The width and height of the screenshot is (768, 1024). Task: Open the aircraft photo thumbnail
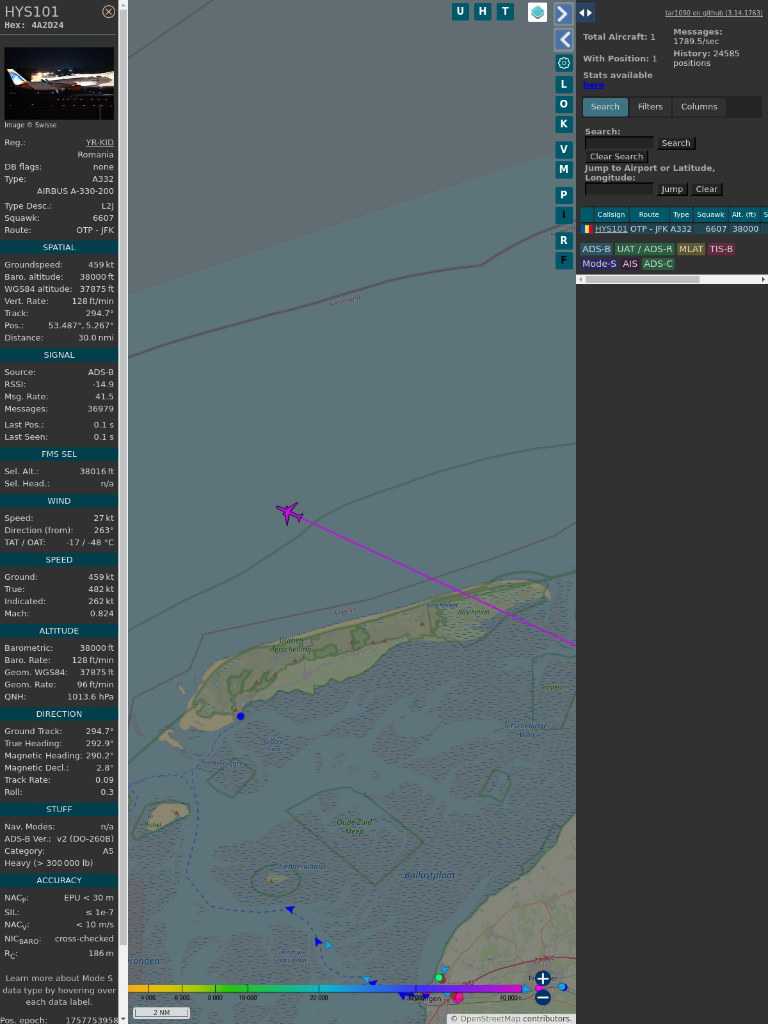(x=59, y=83)
